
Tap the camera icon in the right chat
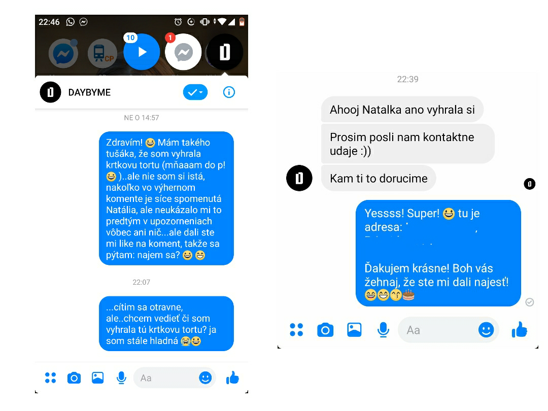[x=325, y=330]
